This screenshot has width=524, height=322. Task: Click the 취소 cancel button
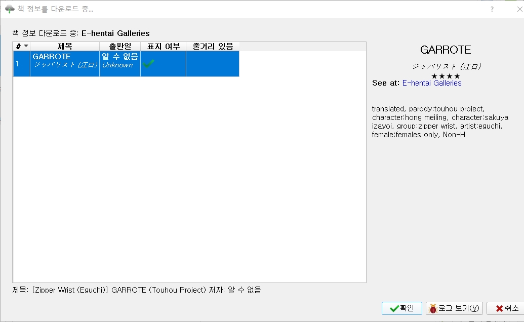(506, 308)
